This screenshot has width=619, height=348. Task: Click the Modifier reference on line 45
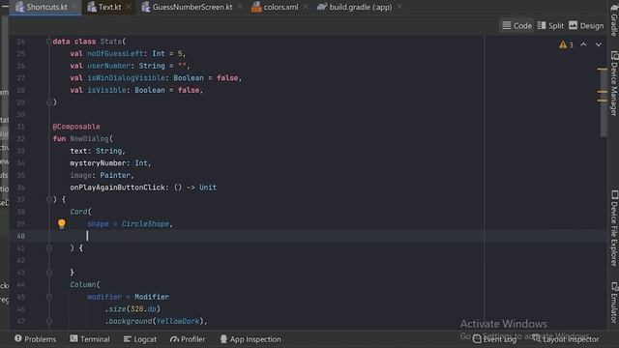pos(152,297)
